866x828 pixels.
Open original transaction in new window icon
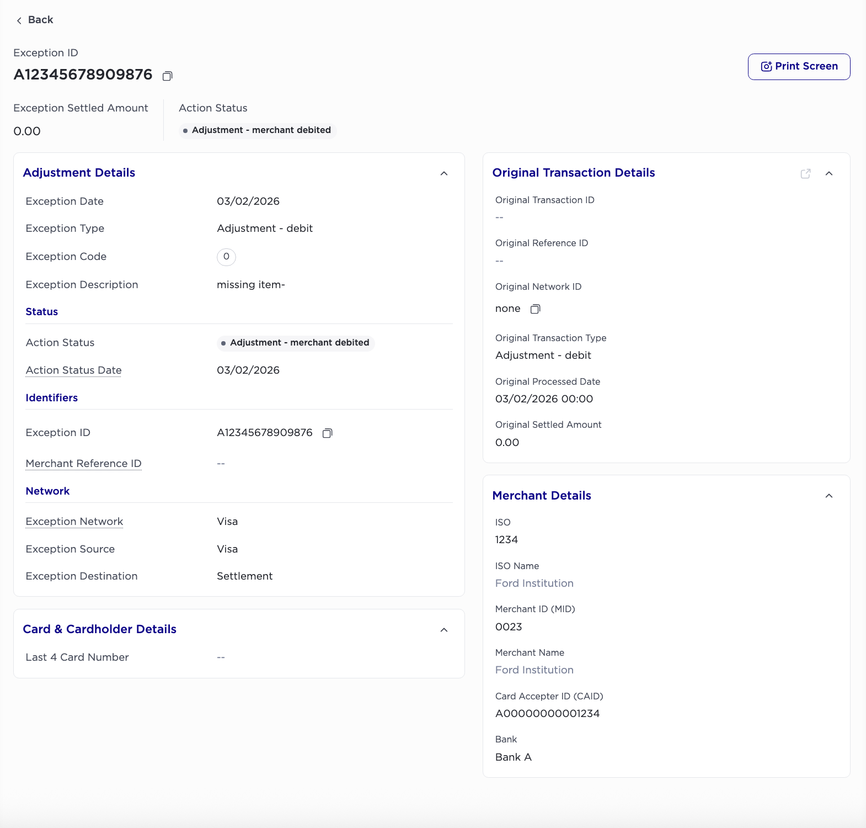pos(805,174)
